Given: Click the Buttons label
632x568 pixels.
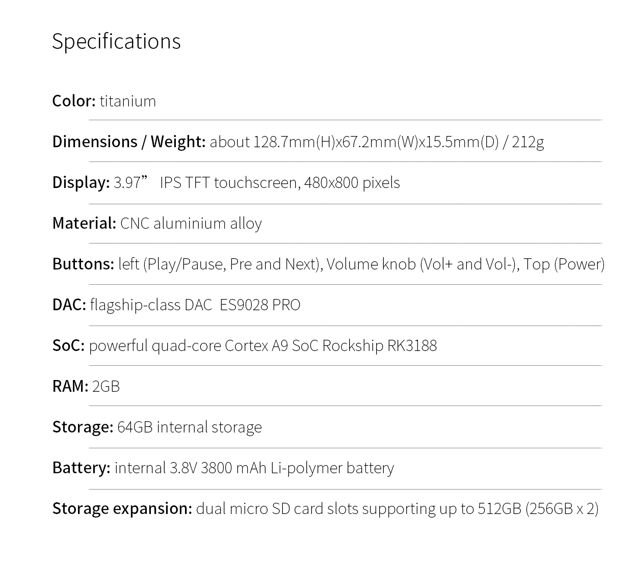Looking at the screenshot, I should [x=83, y=264].
